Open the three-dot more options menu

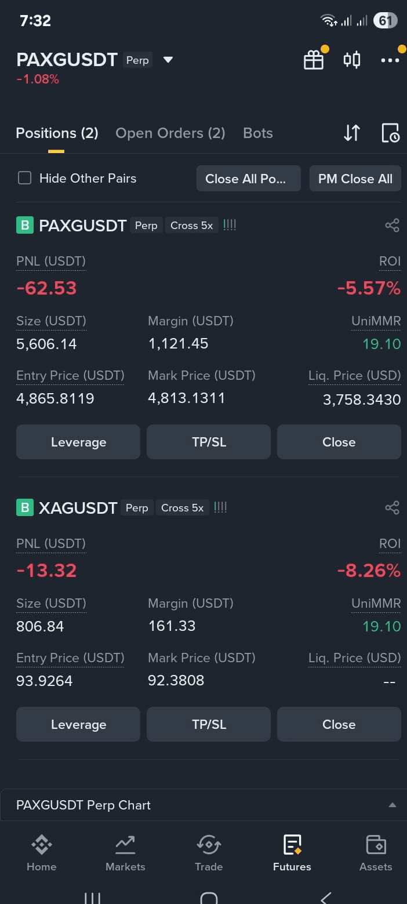(x=390, y=60)
